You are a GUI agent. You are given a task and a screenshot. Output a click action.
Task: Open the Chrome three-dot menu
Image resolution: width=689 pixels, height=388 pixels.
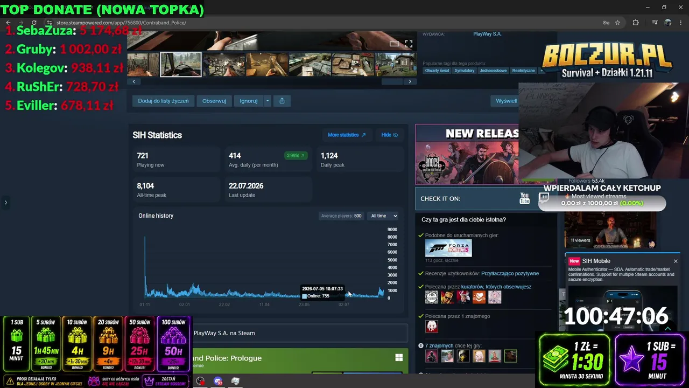tap(681, 23)
